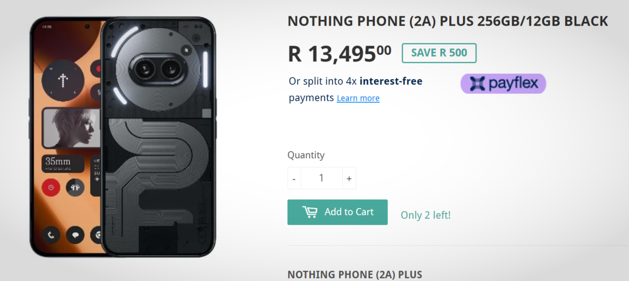Click the shopping cart icon in the Add to Cart button
The height and width of the screenshot is (281, 629).
pos(310,212)
